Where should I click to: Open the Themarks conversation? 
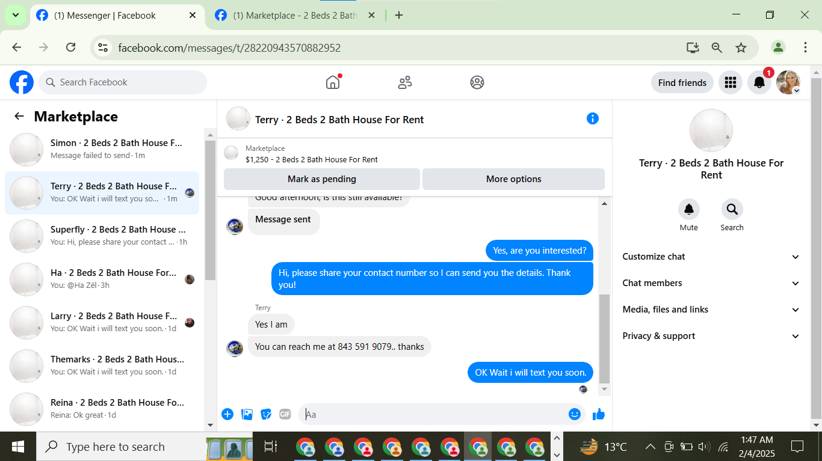pos(102,365)
